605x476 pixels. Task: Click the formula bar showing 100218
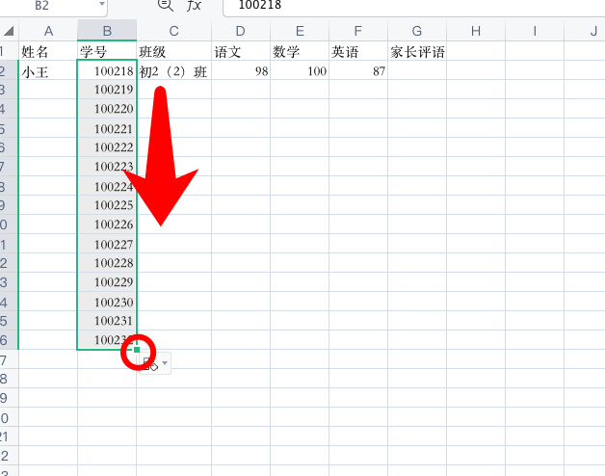click(x=414, y=6)
